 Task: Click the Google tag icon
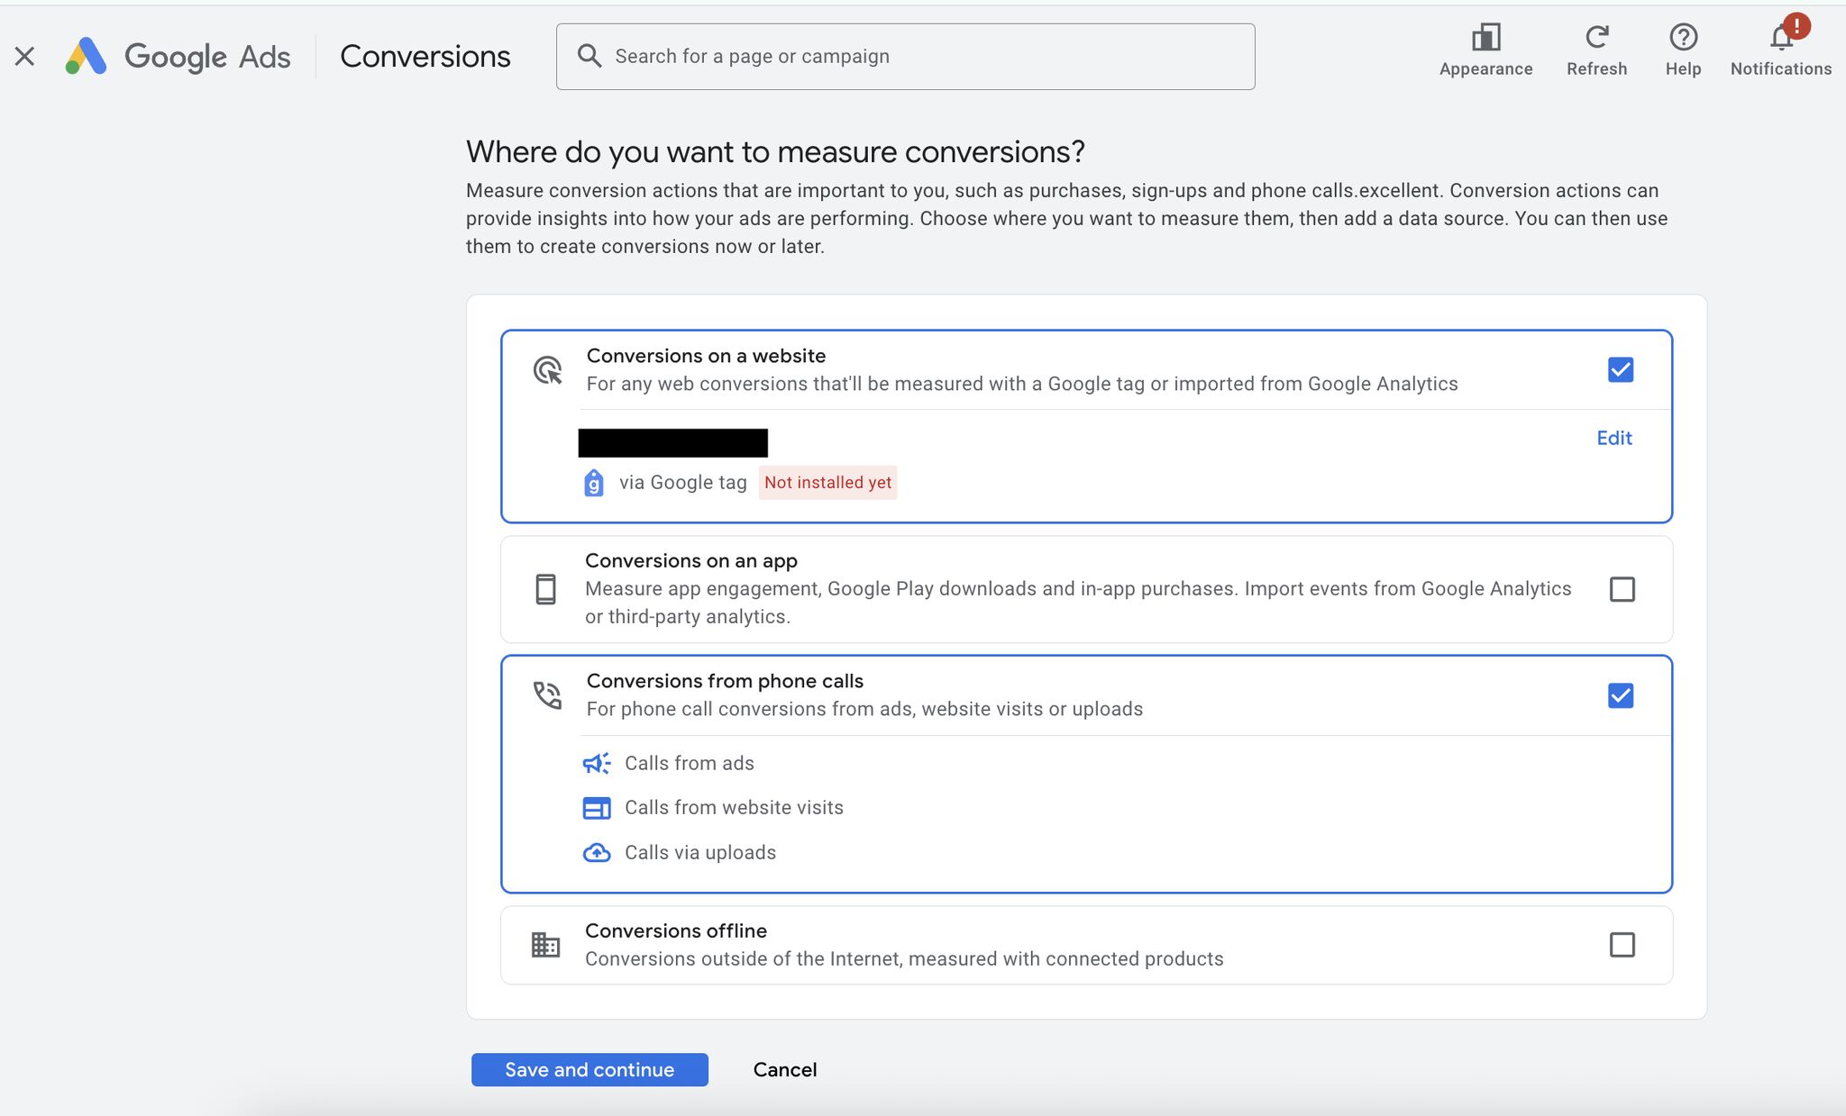pos(594,483)
